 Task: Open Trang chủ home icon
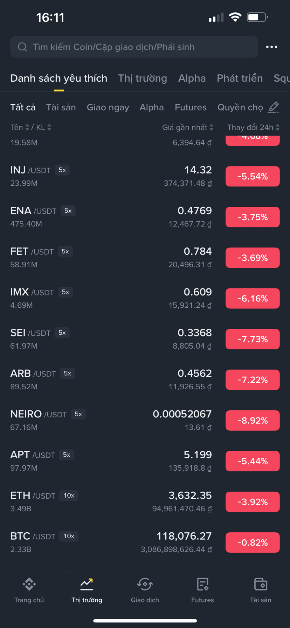coord(29,584)
